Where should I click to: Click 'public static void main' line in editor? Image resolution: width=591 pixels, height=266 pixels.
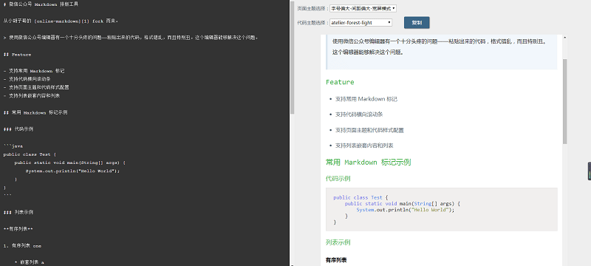(69, 163)
